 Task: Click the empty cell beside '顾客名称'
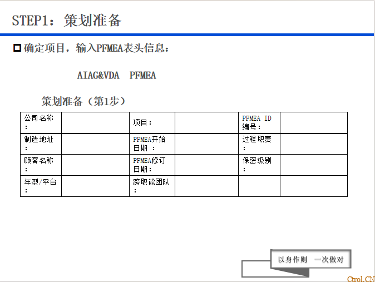pyautogui.click(x=96, y=165)
